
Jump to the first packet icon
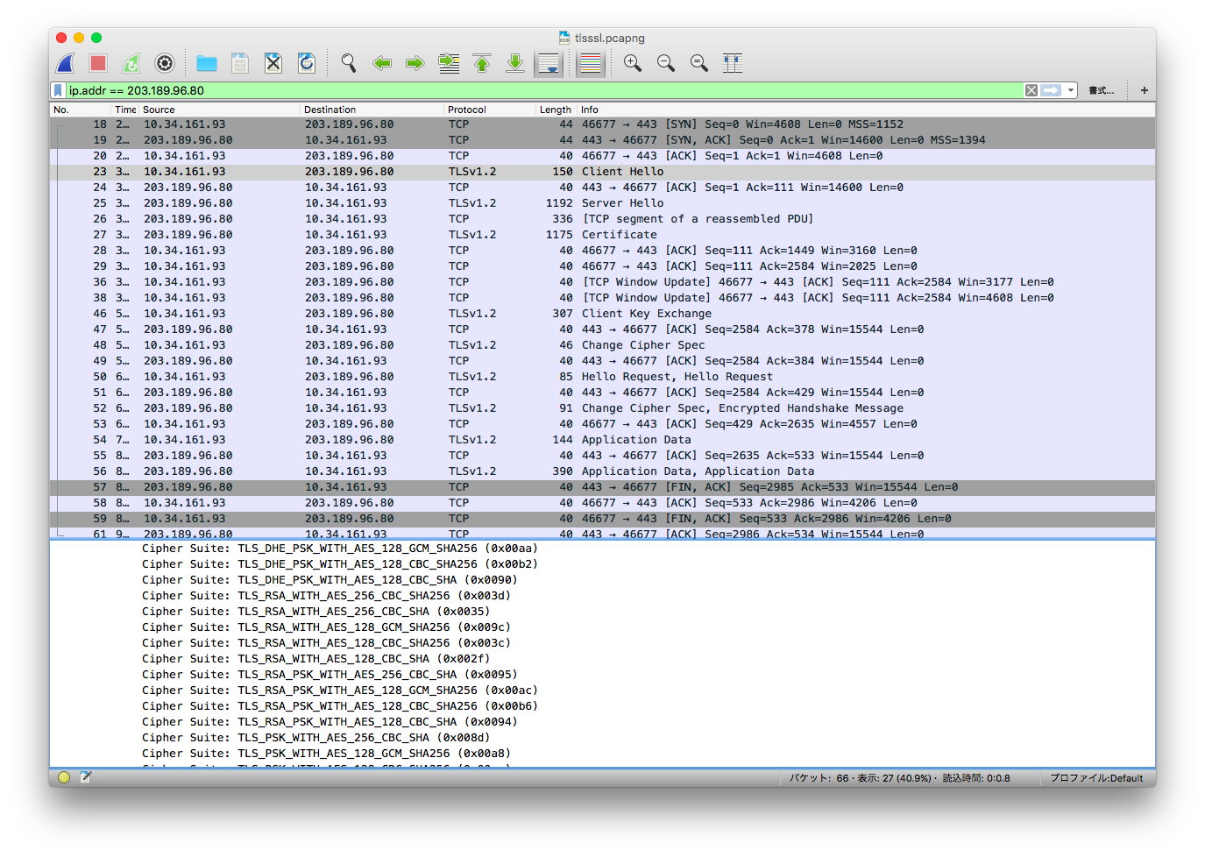click(x=482, y=63)
